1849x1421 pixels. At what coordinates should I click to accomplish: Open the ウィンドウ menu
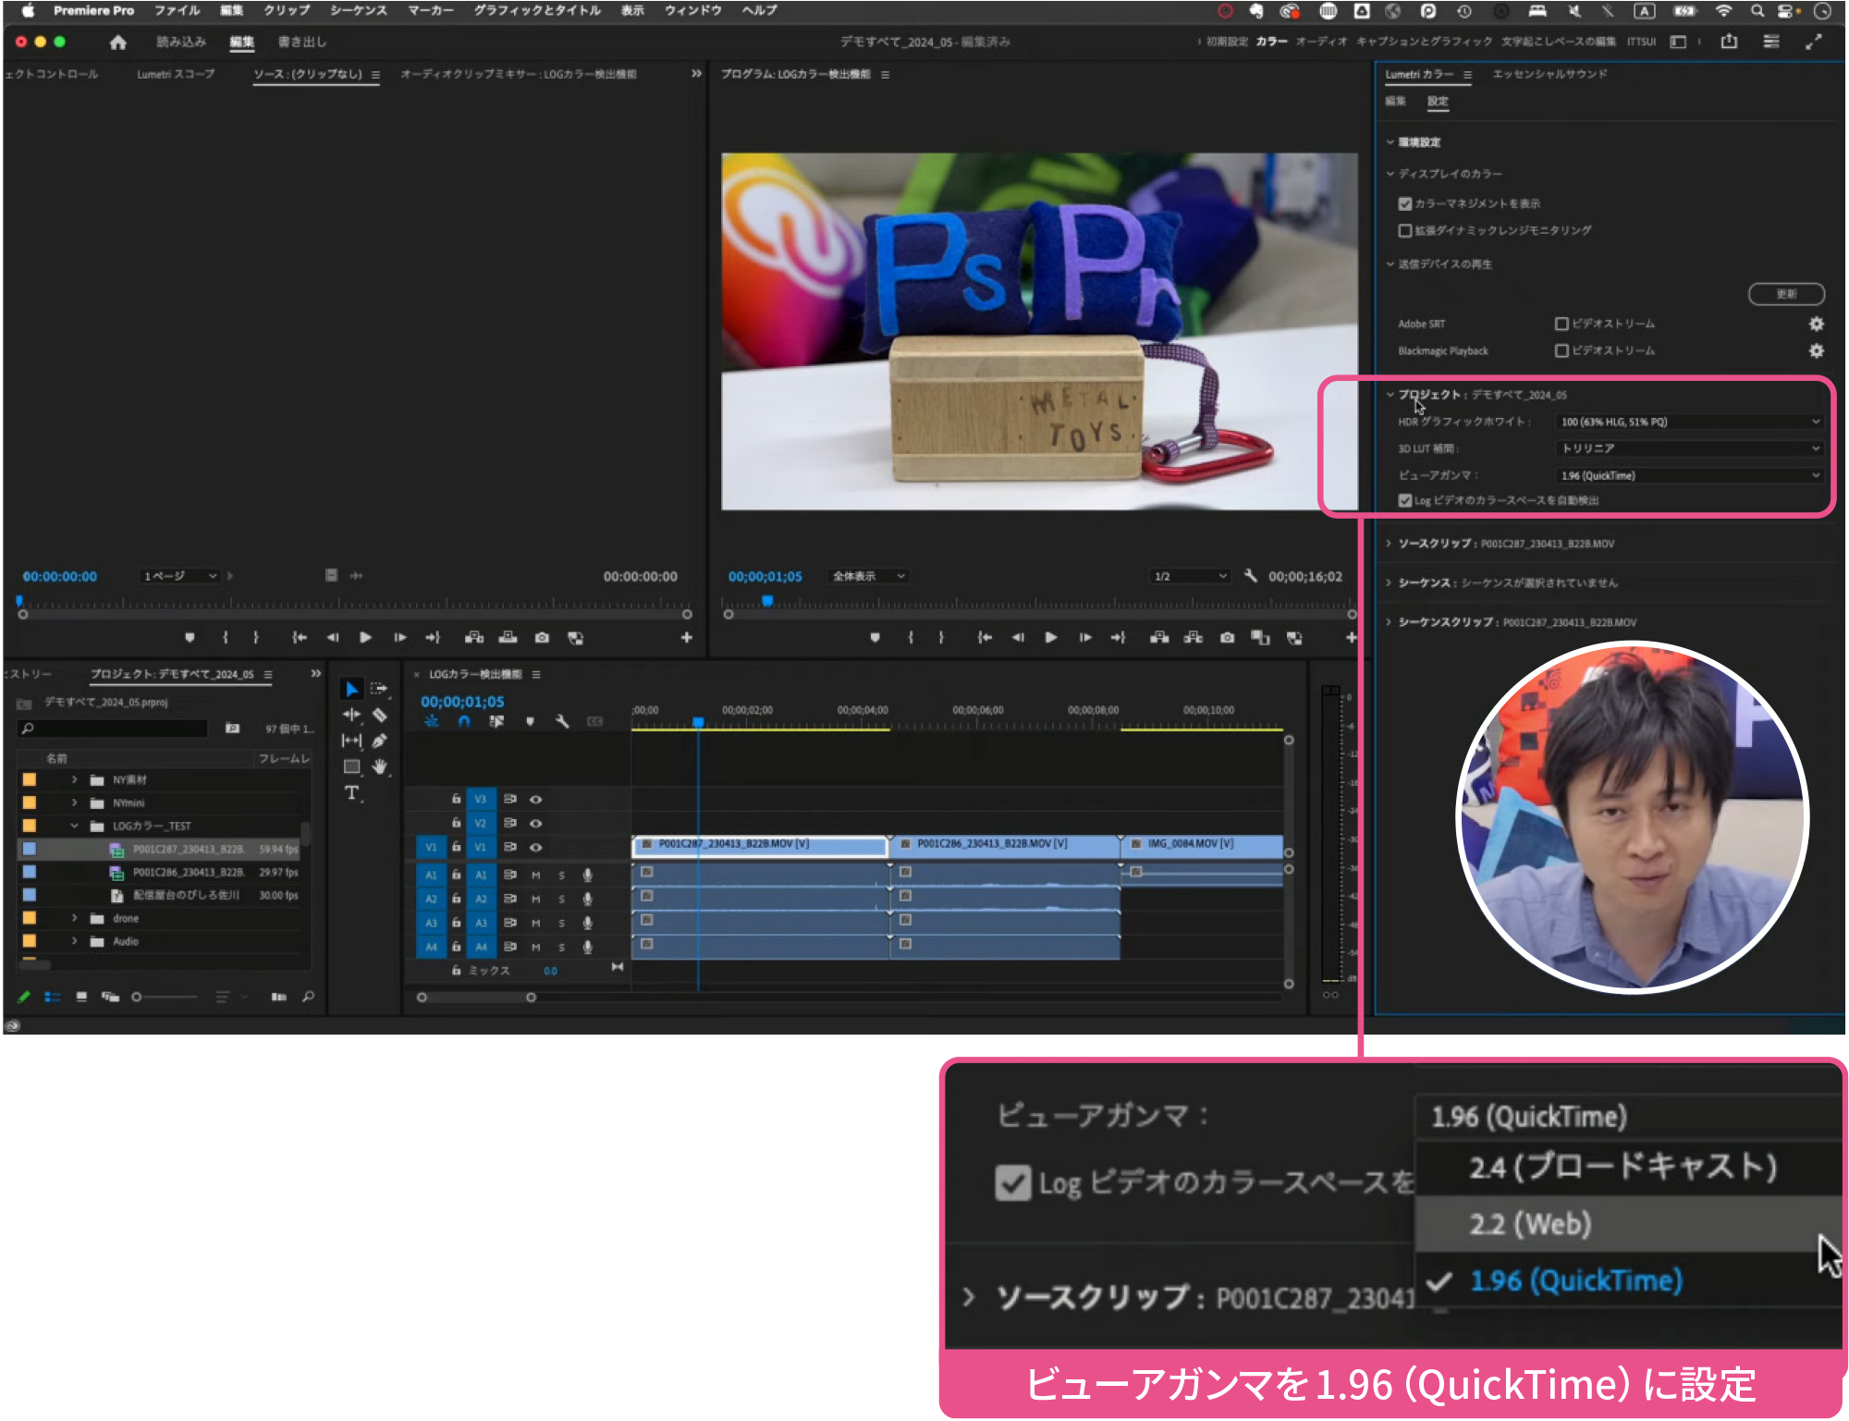692,11
